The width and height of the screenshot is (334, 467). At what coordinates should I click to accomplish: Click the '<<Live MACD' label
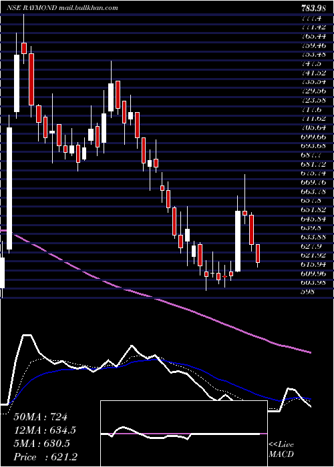[281, 450]
